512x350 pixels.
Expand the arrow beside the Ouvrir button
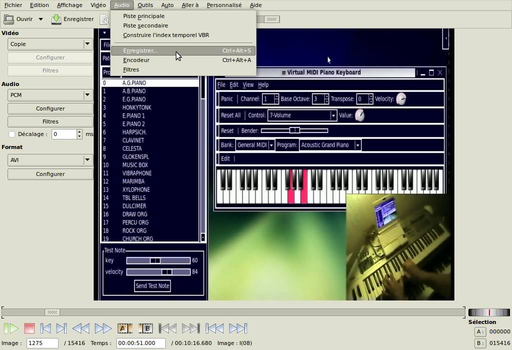click(41, 19)
